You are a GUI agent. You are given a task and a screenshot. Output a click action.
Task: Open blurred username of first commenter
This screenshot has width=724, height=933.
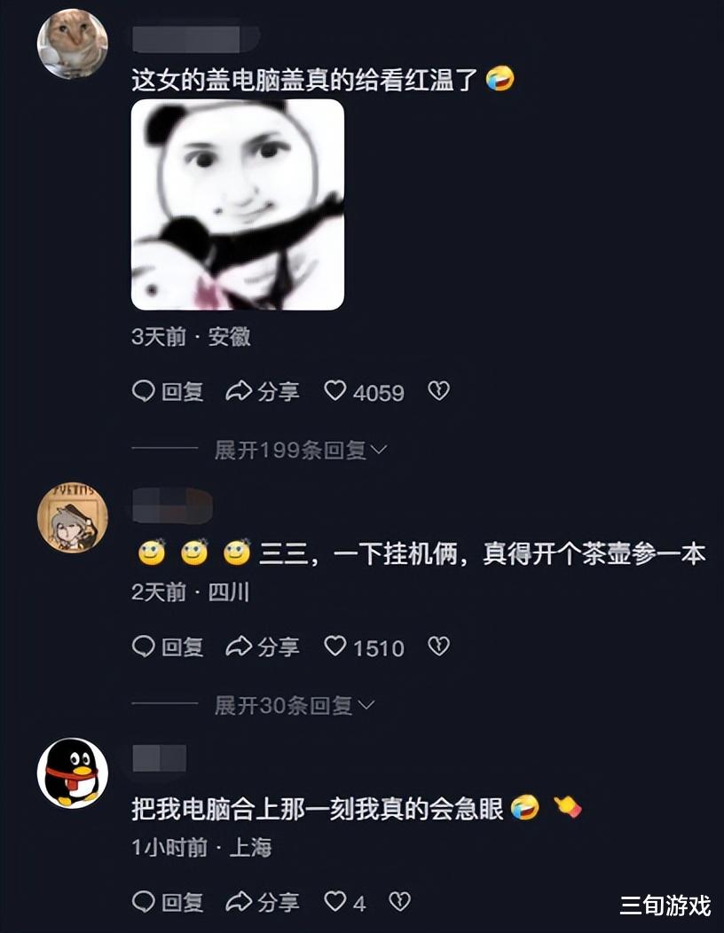tap(196, 39)
